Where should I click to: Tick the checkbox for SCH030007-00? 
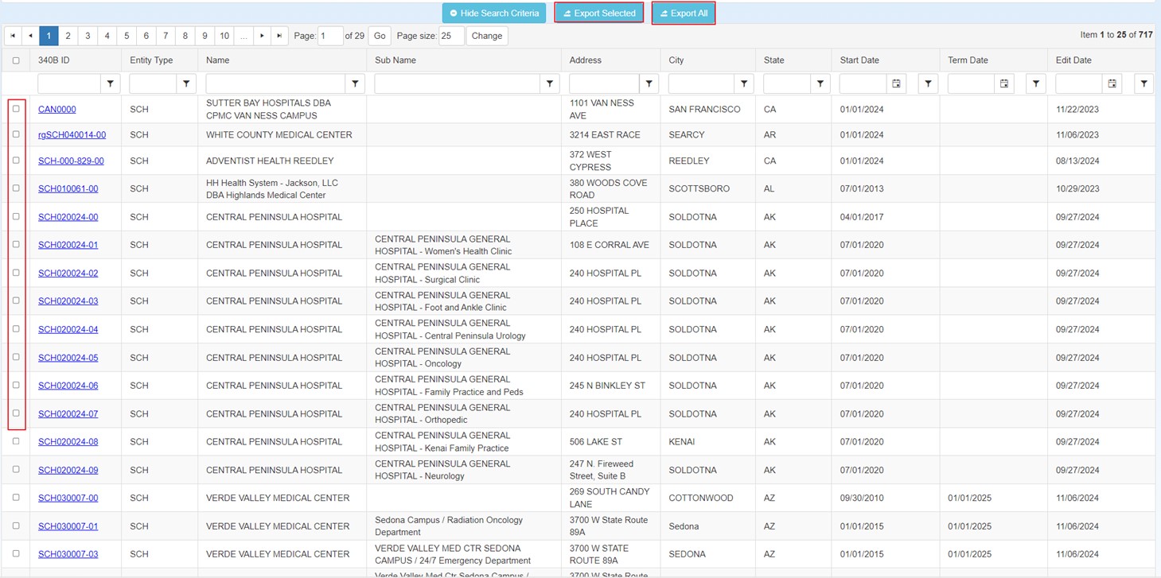(x=16, y=498)
